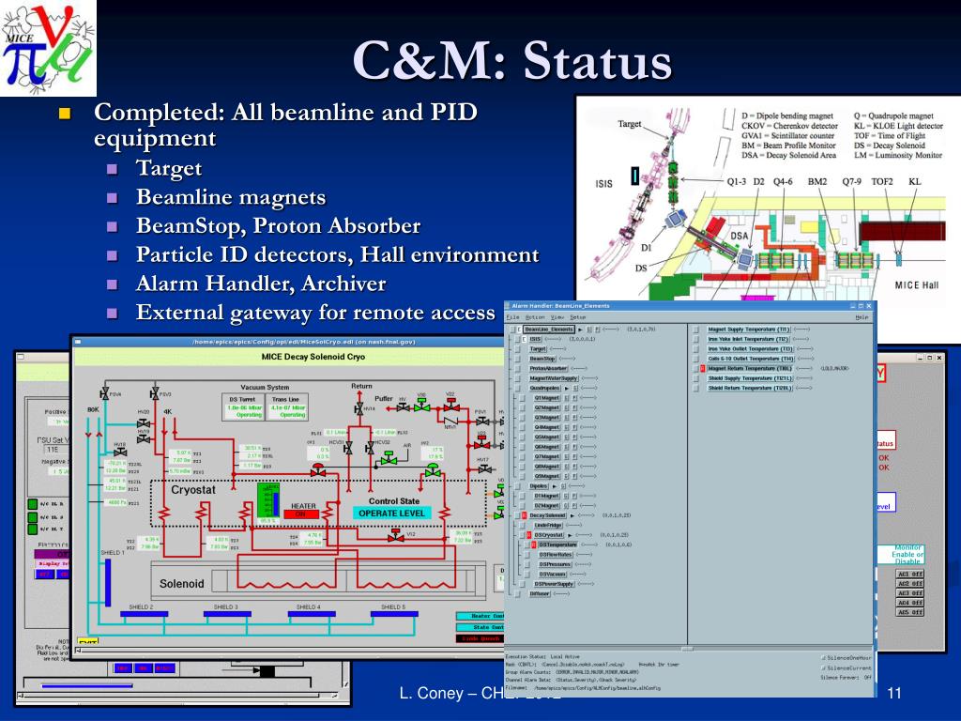Select the Q1Magnet entry
Viewport: 961px width, 721px height.
[x=547, y=398]
